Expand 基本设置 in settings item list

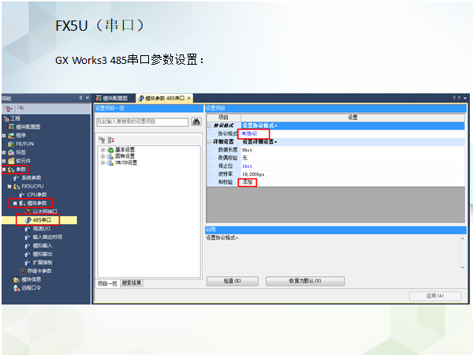[102, 150]
